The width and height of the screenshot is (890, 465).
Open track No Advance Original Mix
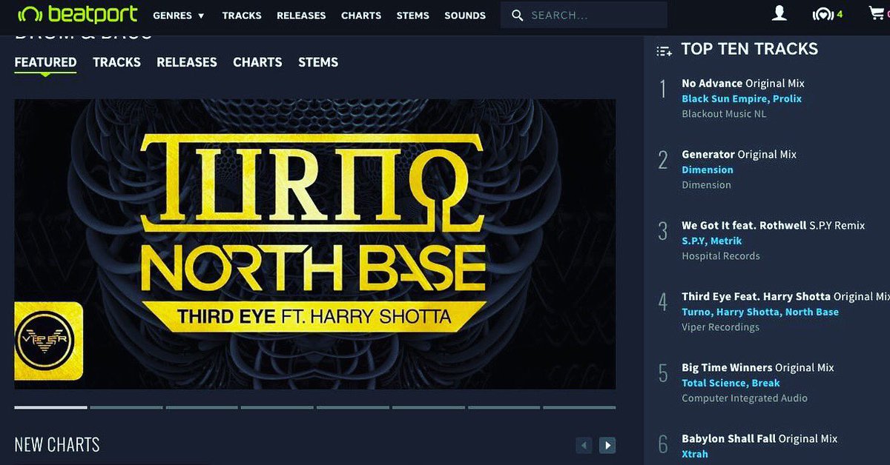pyautogui.click(x=743, y=84)
